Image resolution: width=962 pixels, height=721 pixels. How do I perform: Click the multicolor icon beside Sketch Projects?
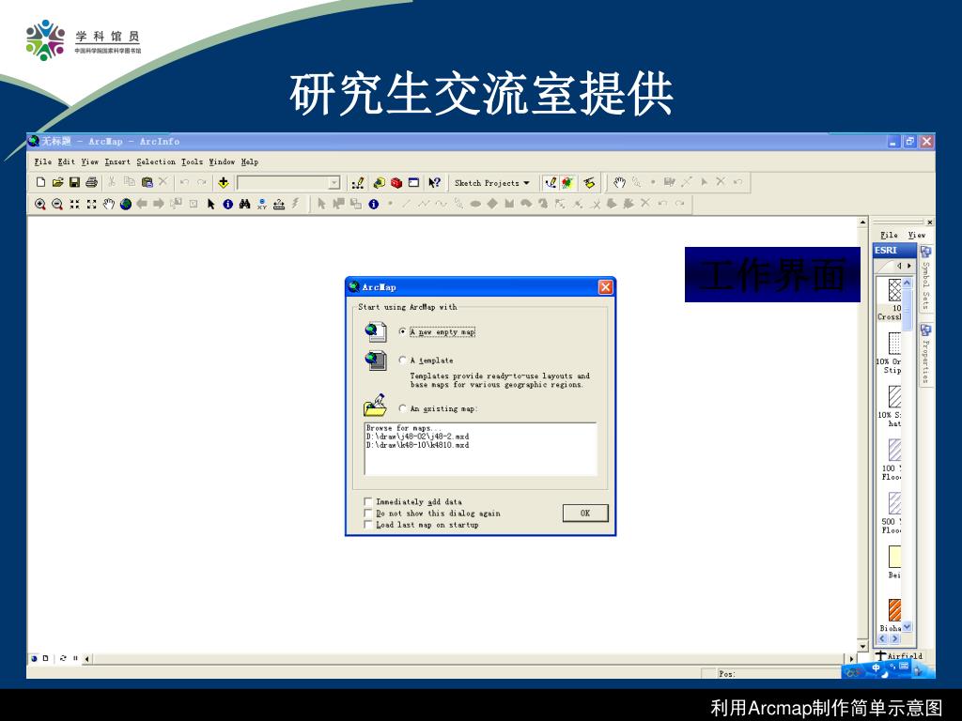click(x=567, y=183)
